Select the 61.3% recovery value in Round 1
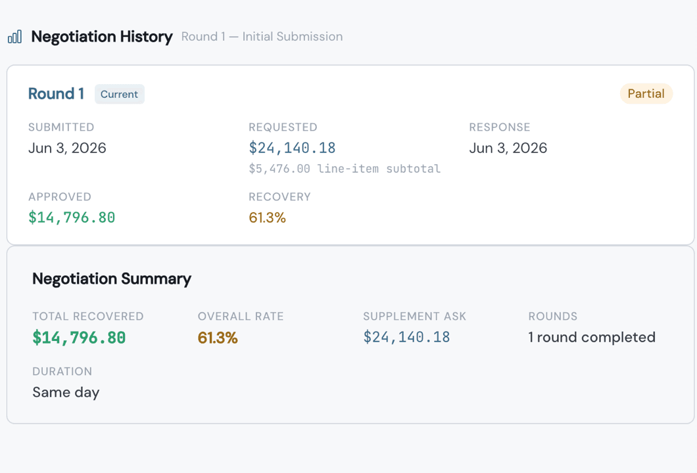 (267, 217)
